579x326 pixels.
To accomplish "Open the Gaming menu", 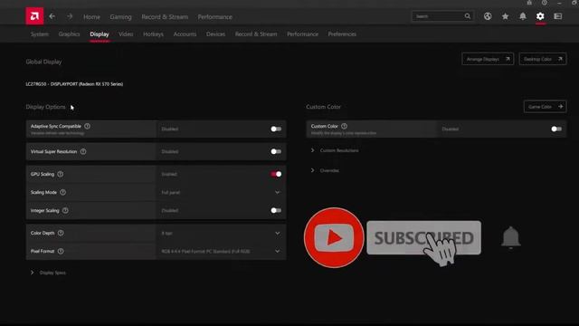I will [120, 17].
